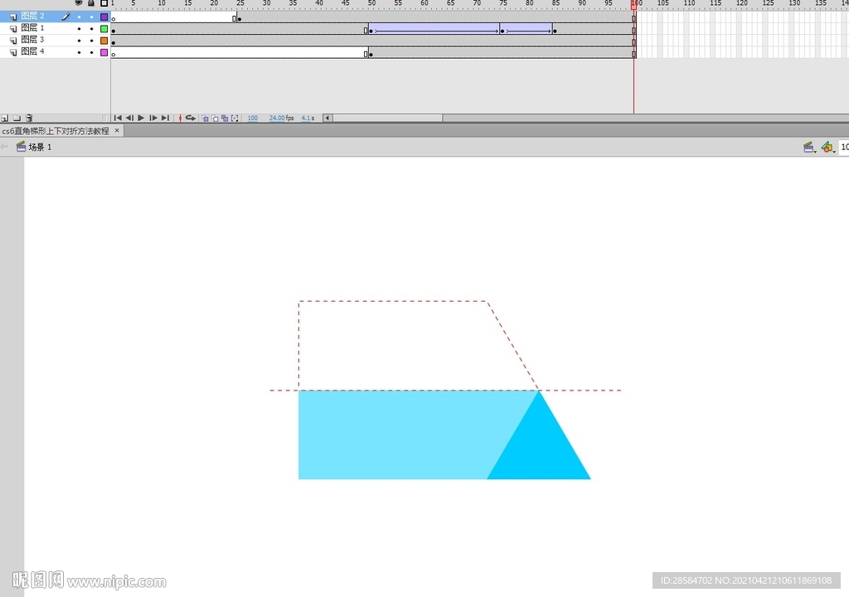Select layer 图层 4 by its name
The width and height of the screenshot is (849, 597).
click(32, 51)
